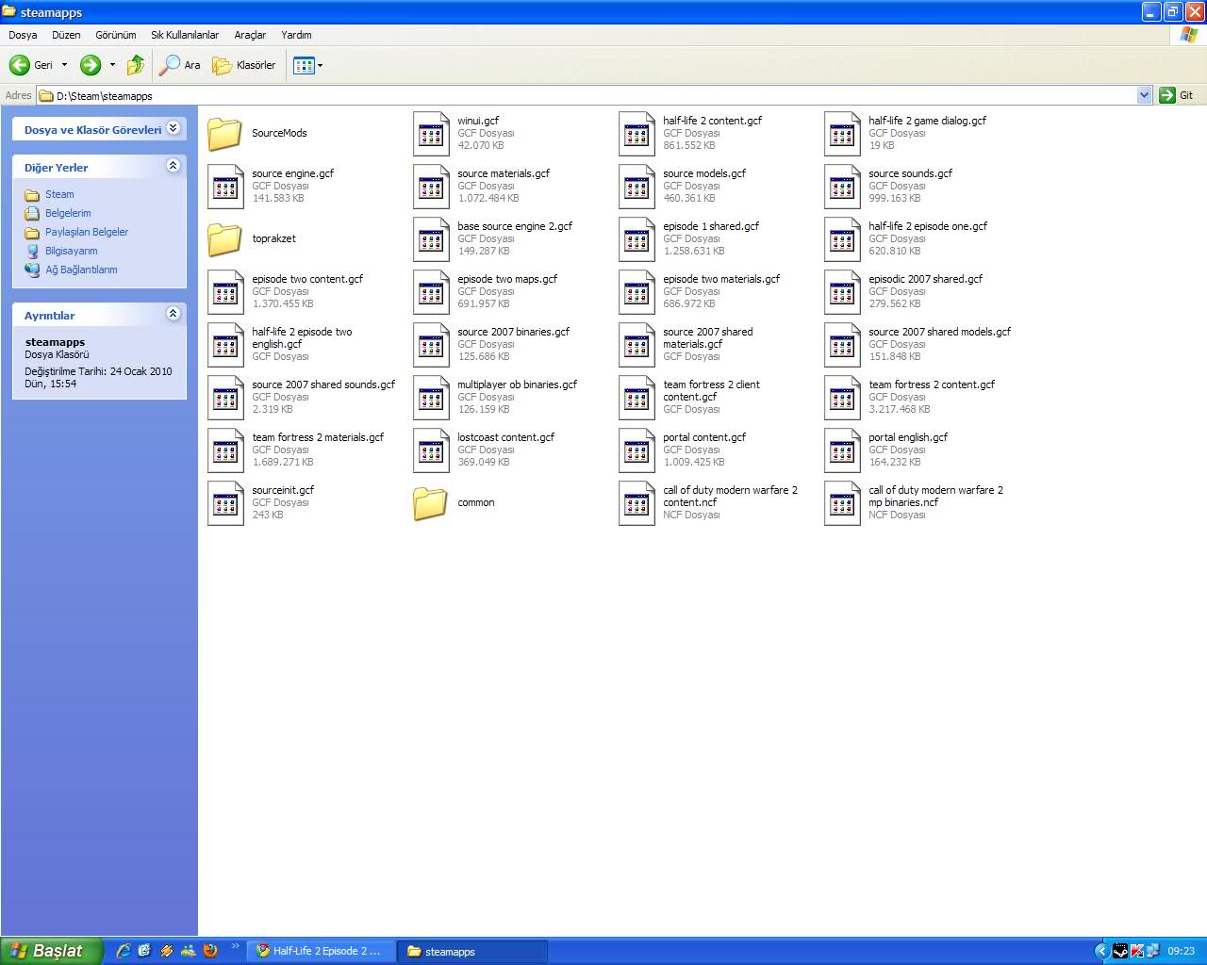The height and width of the screenshot is (965, 1207).
Task: Select episode two maps.gcf file icon
Action: coord(431,292)
